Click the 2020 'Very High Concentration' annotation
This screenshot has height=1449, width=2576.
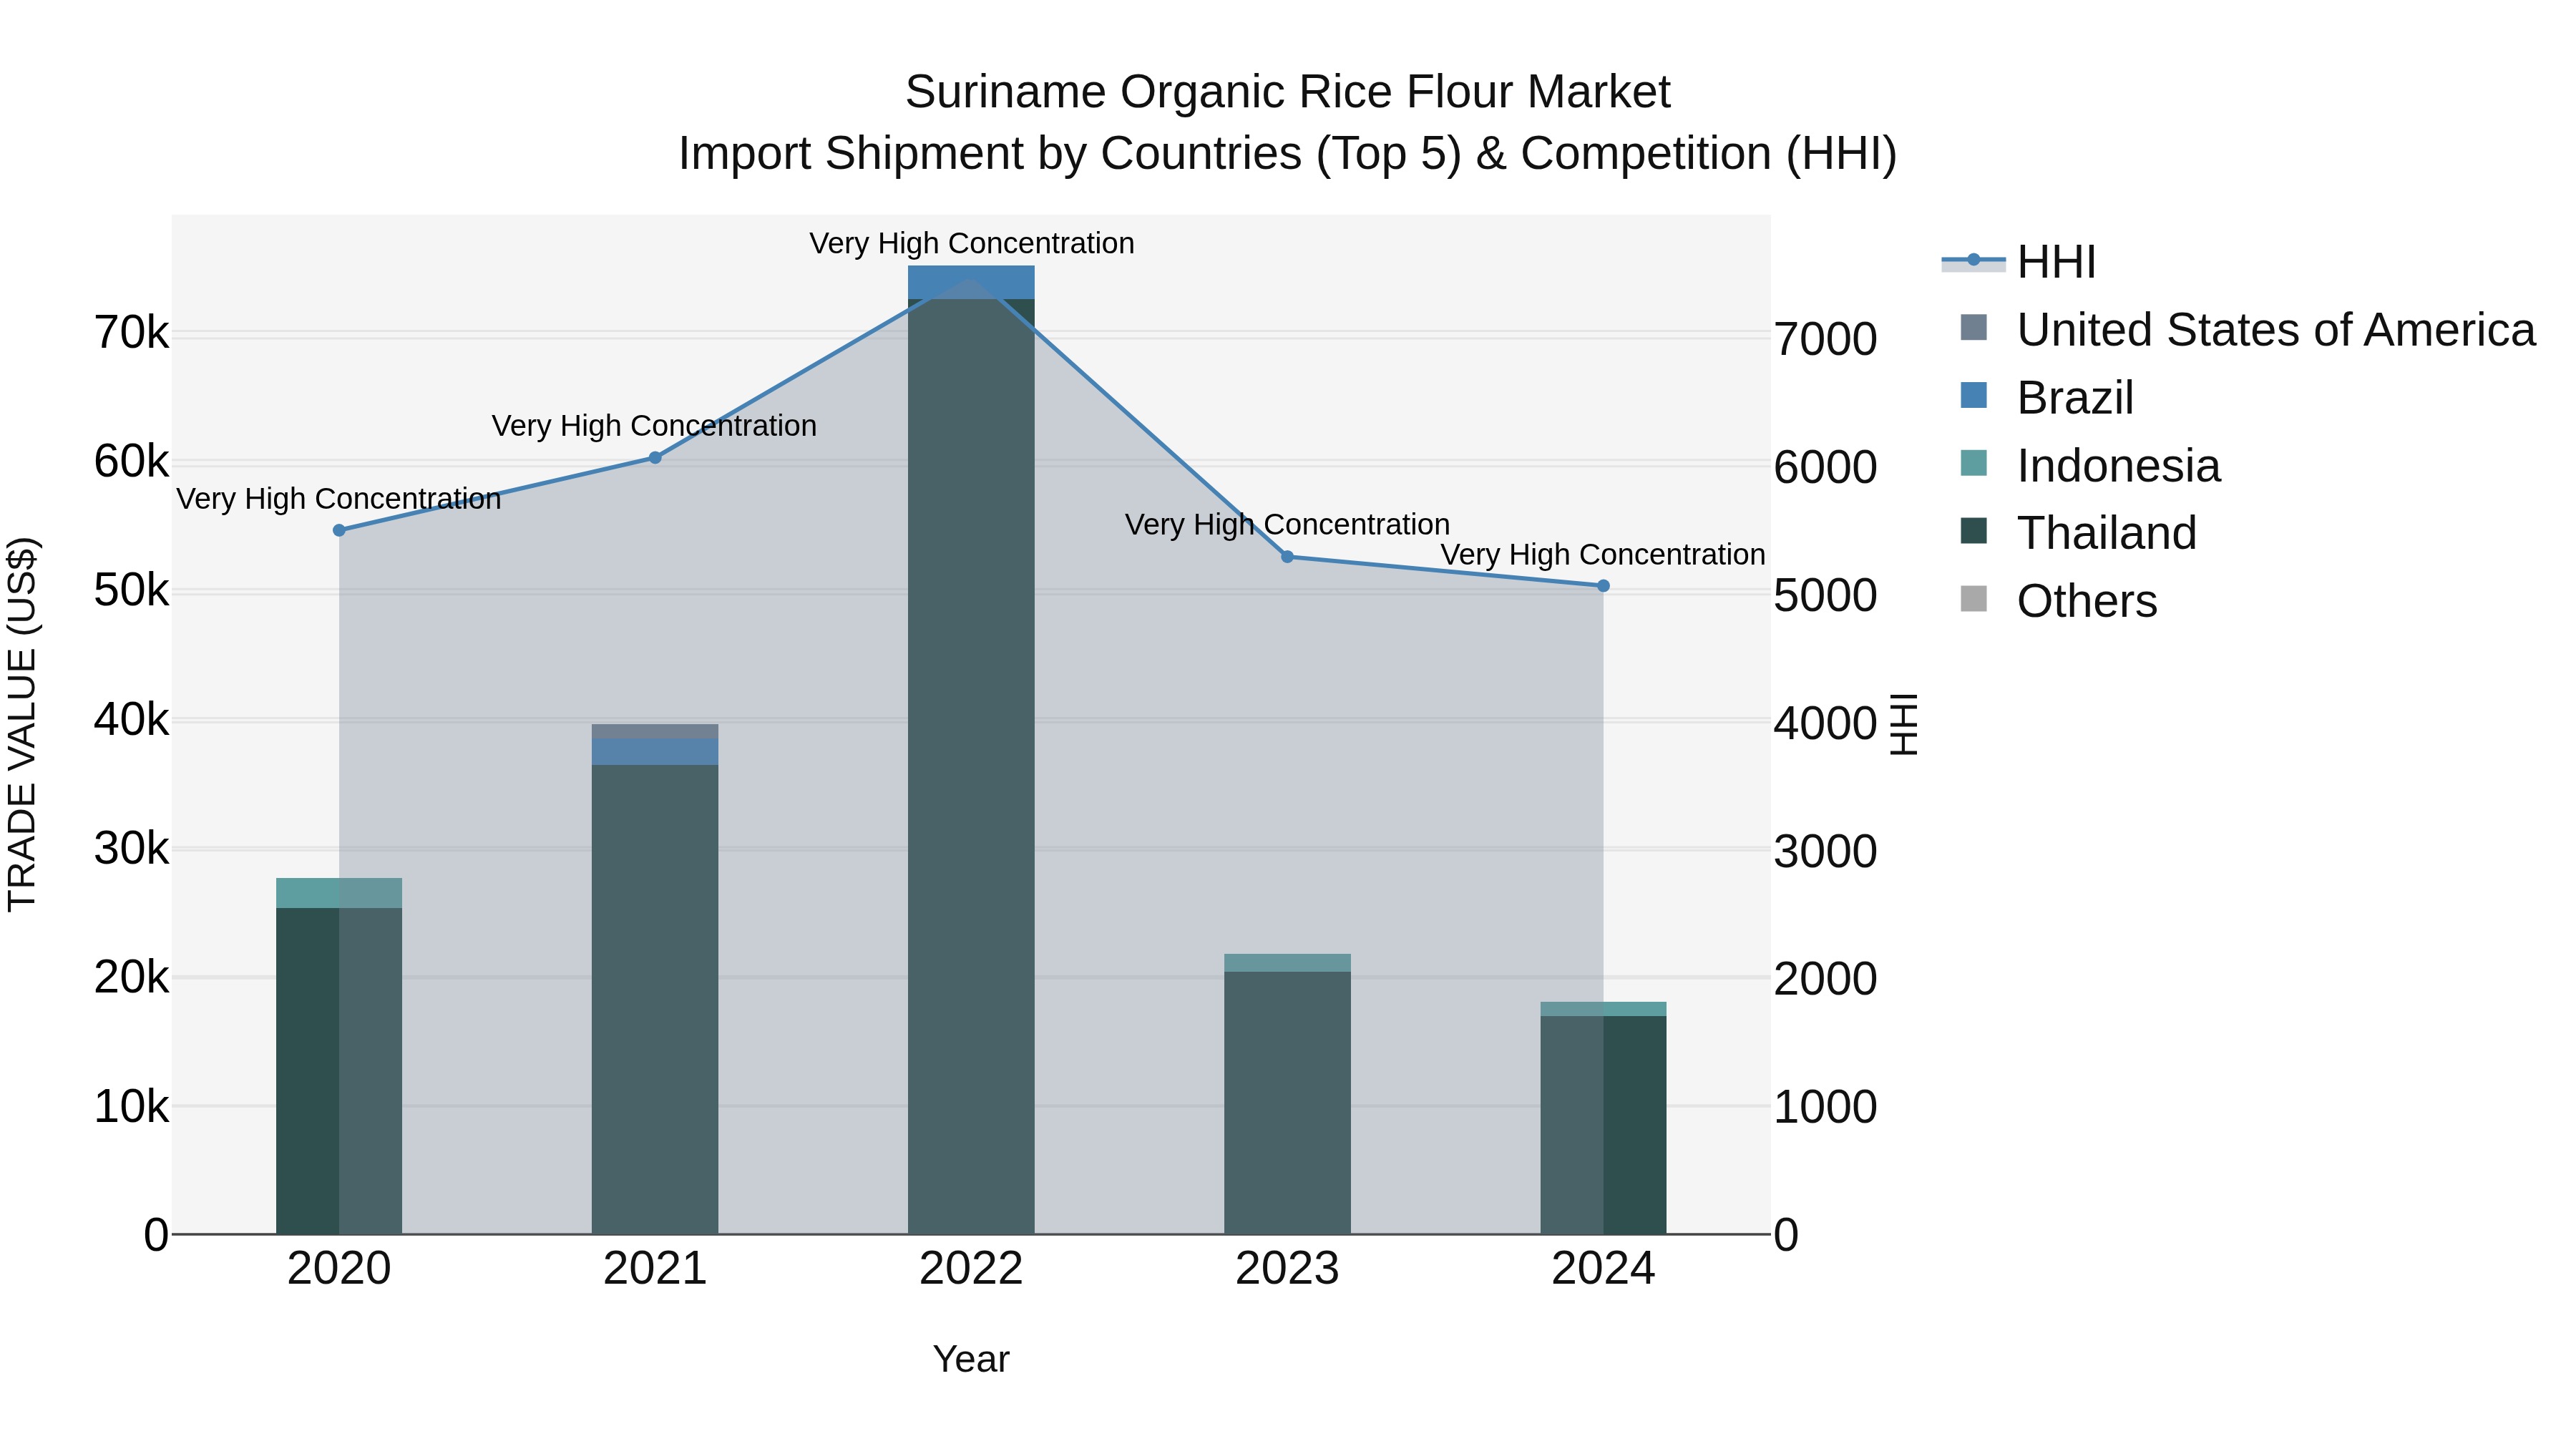pos(339,498)
